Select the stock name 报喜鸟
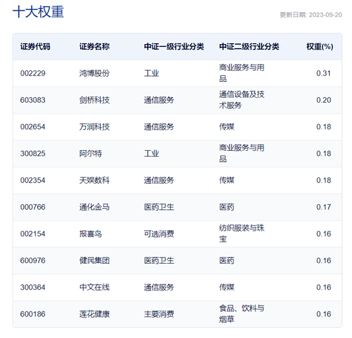This screenshot has height=338, width=352. coord(90,234)
